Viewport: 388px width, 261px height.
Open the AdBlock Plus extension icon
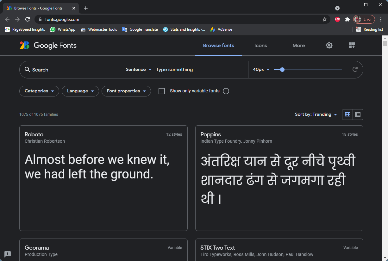coord(337,19)
